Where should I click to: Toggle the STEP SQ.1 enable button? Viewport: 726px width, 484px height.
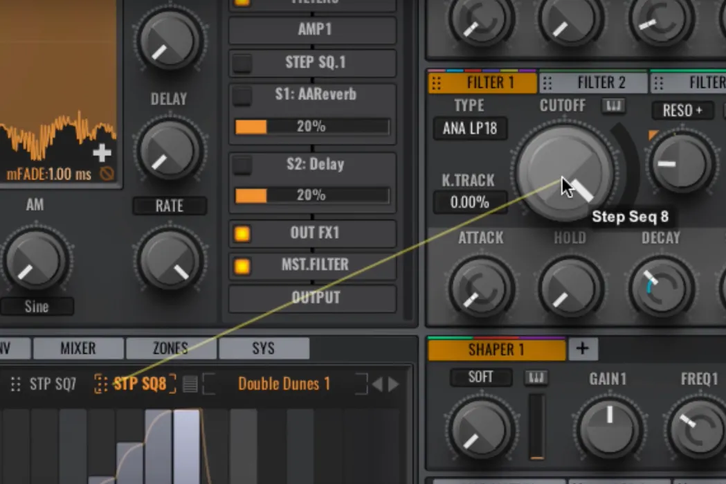(242, 63)
